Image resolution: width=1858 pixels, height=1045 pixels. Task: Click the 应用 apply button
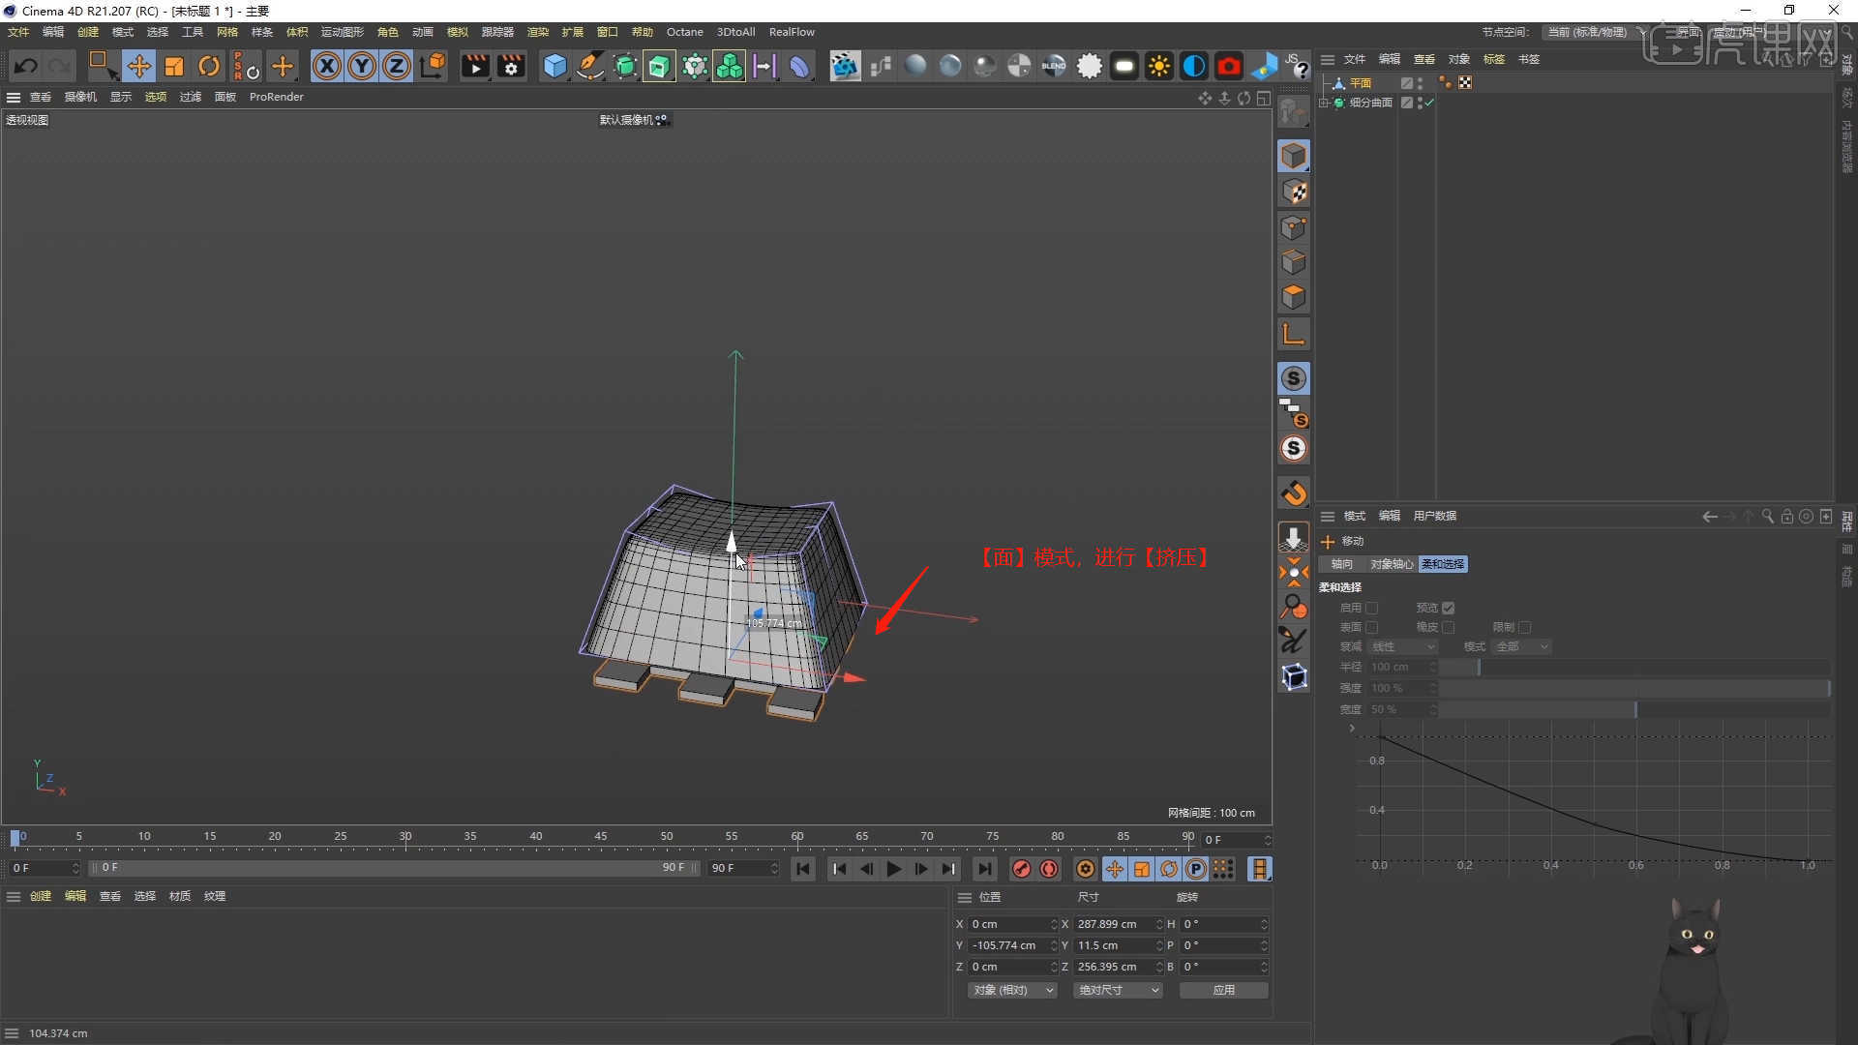pyautogui.click(x=1224, y=990)
